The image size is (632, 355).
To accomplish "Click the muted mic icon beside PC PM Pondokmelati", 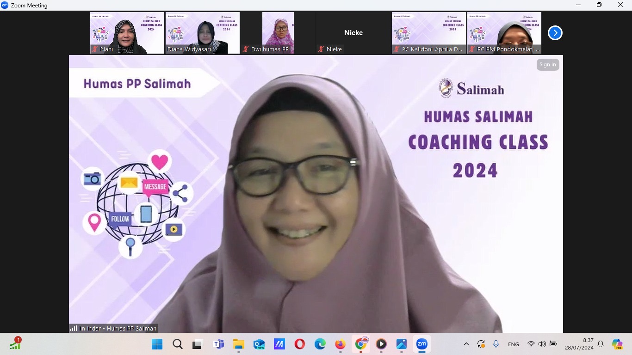I will (x=472, y=49).
